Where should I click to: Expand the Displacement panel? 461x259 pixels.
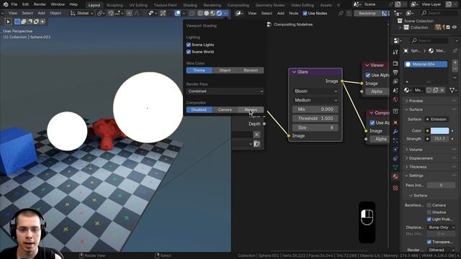(x=421, y=158)
